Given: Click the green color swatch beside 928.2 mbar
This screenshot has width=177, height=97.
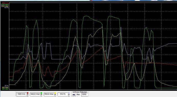Looking at the screenshot, I should click(41, 93).
